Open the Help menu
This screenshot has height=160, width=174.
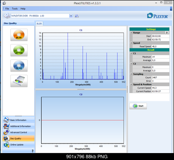pos(23,9)
